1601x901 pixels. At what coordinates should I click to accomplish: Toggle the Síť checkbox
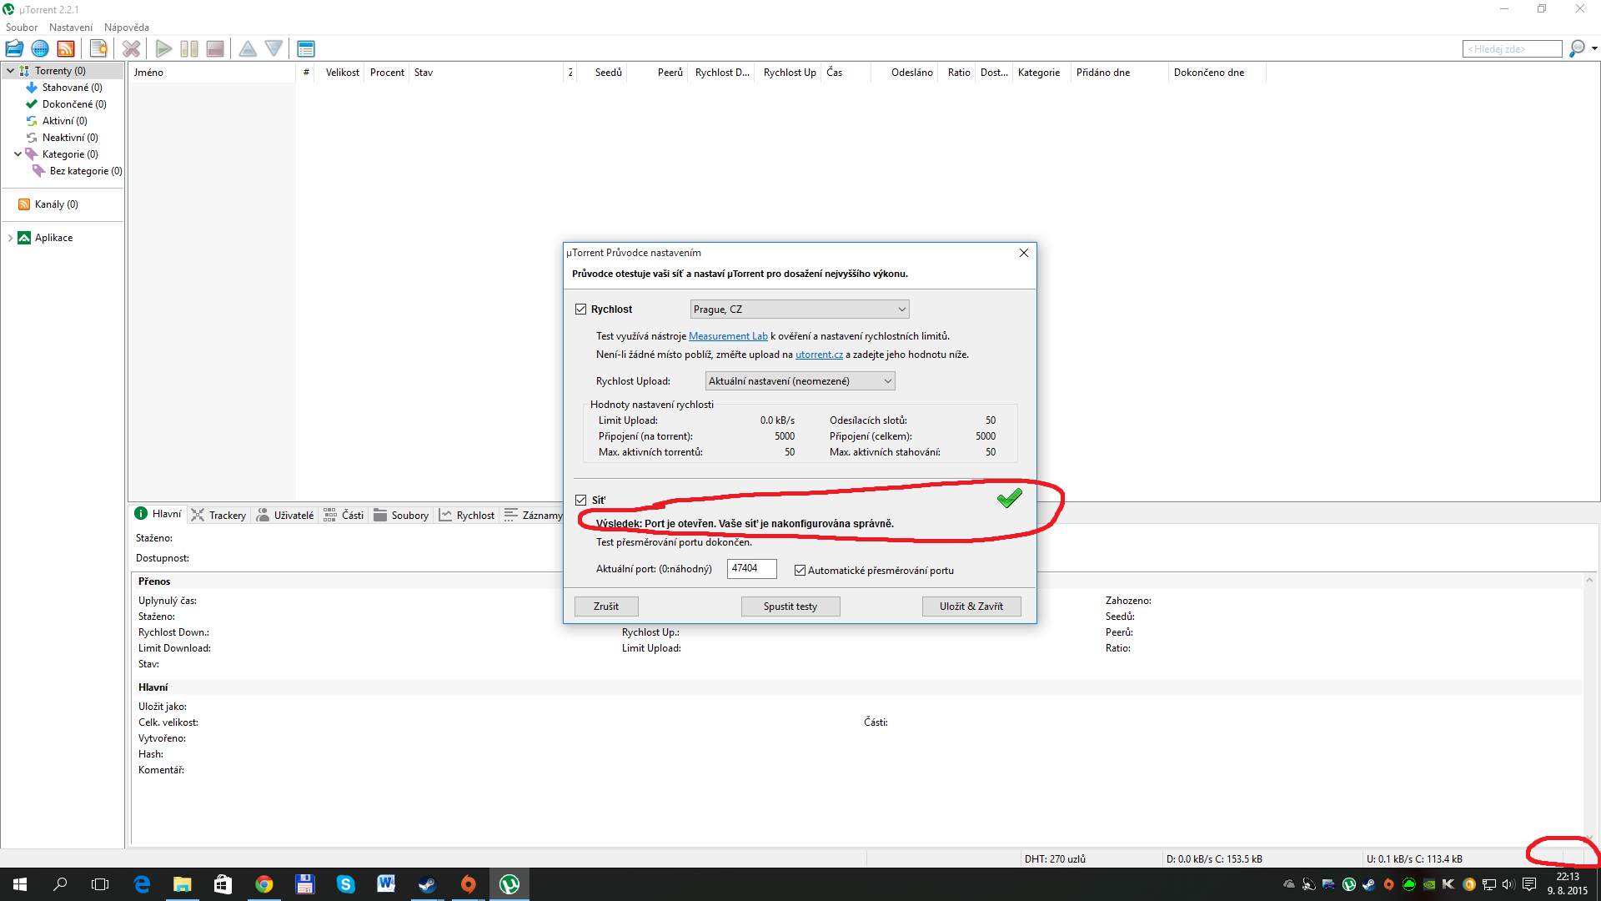[x=581, y=501]
